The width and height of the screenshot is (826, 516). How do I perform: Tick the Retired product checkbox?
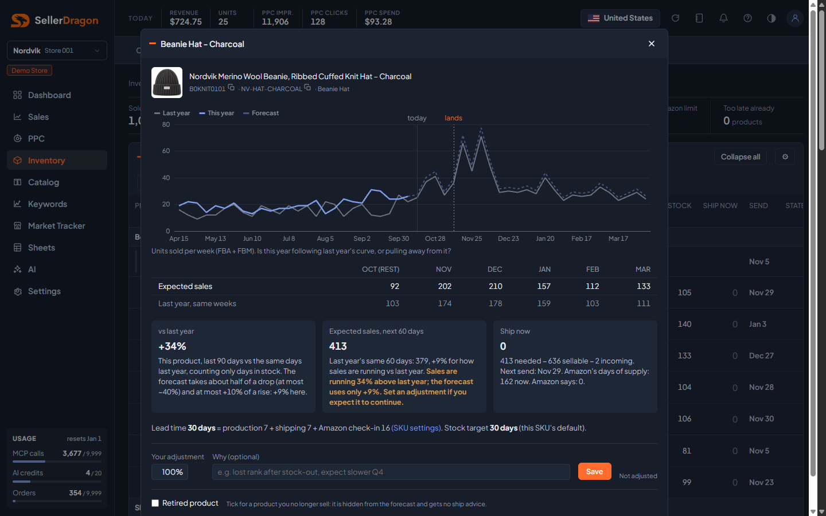tap(155, 503)
